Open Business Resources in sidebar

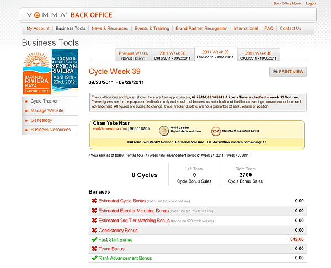click(50, 130)
